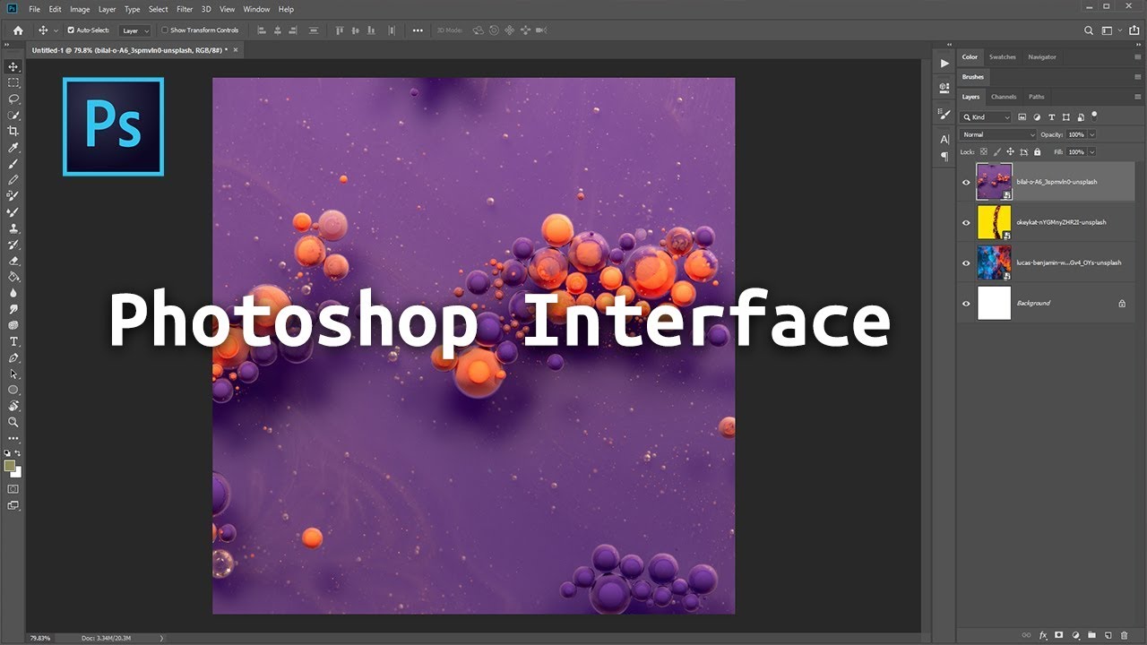
Task: Open the Normal blend mode dropdown
Action: point(997,134)
